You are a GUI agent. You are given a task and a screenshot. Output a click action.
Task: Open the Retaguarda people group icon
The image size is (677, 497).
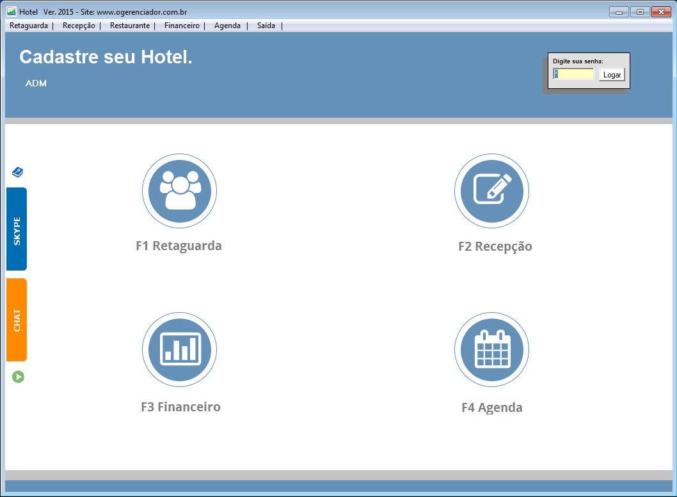179,191
